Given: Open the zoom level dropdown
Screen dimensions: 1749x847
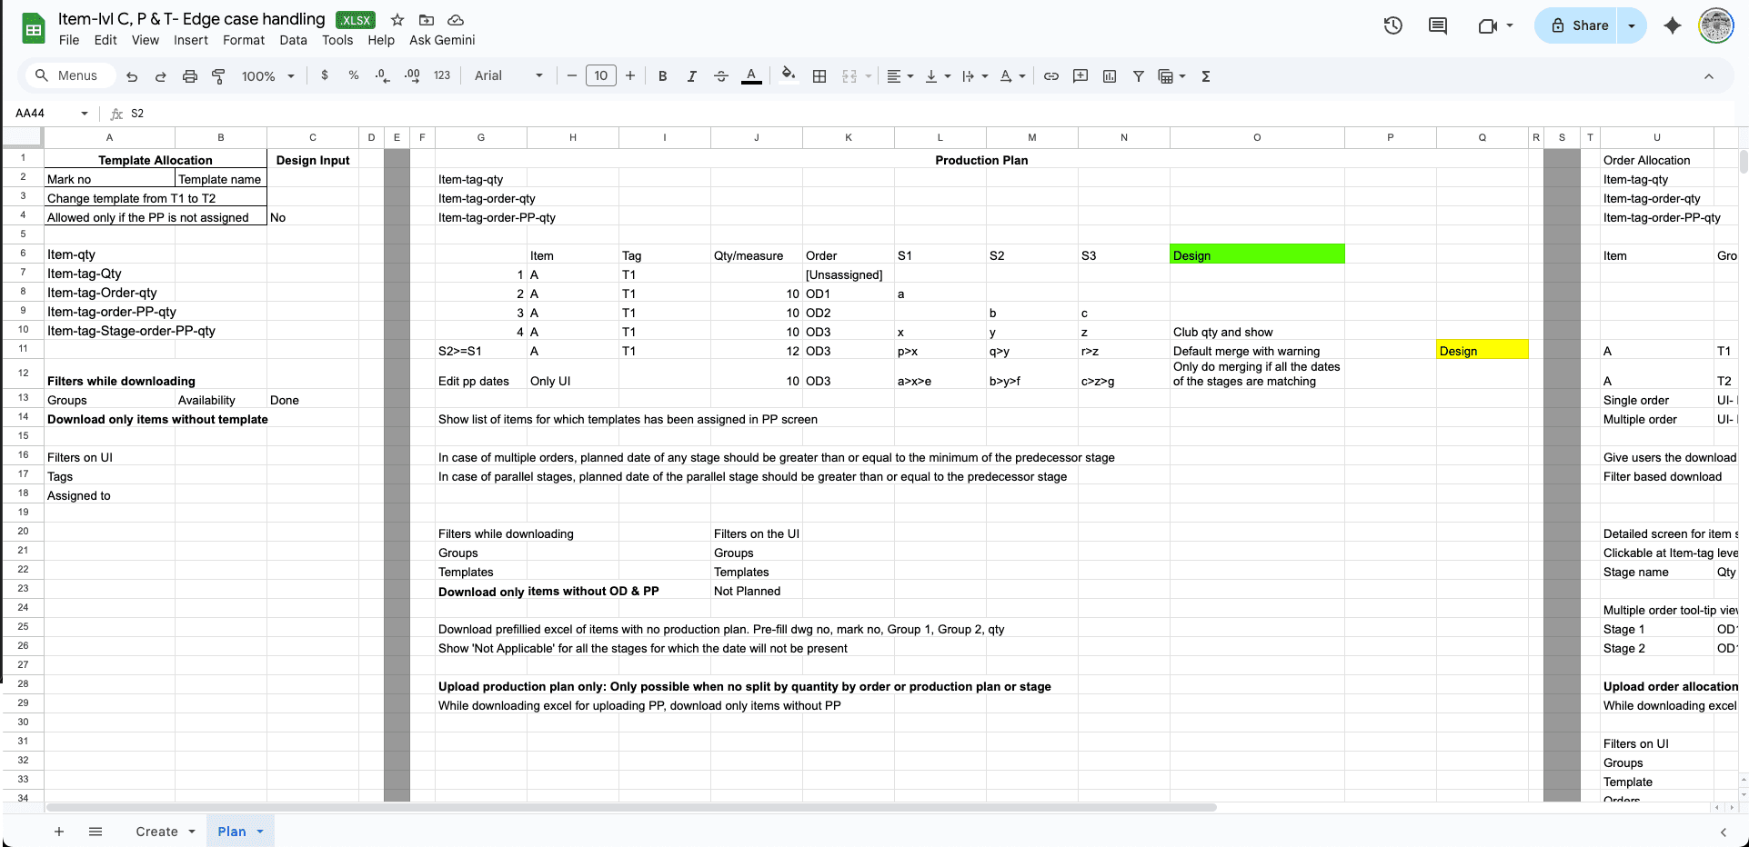Looking at the screenshot, I should pyautogui.click(x=268, y=76).
